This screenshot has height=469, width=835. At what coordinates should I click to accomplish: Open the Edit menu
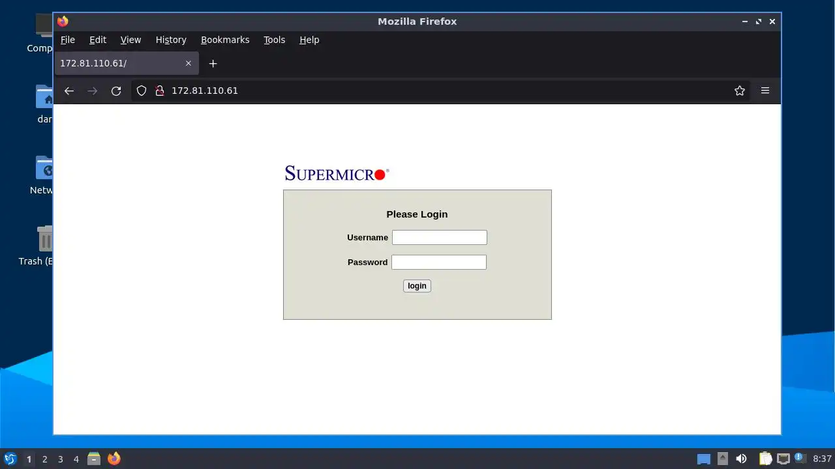click(x=98, y=40)
